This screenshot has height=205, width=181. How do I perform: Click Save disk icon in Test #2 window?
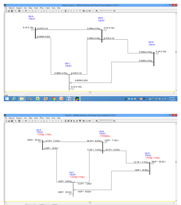(x=12, y=121)
